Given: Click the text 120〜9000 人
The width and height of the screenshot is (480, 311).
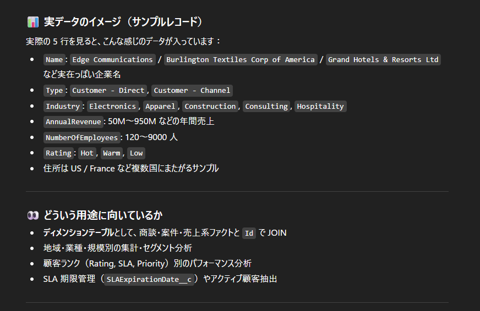Looking at the screenshot, I should click(x=151, y=137).
